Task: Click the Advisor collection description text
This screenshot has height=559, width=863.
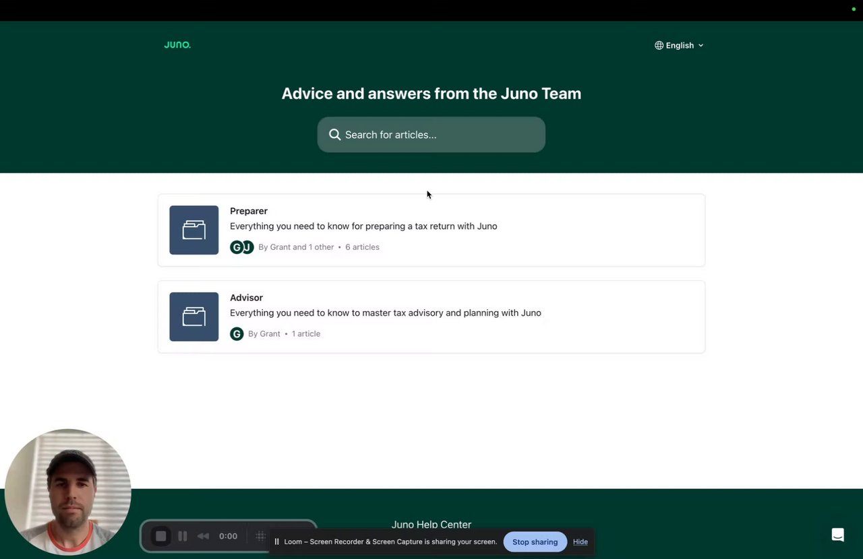Action: pos(386,313)
